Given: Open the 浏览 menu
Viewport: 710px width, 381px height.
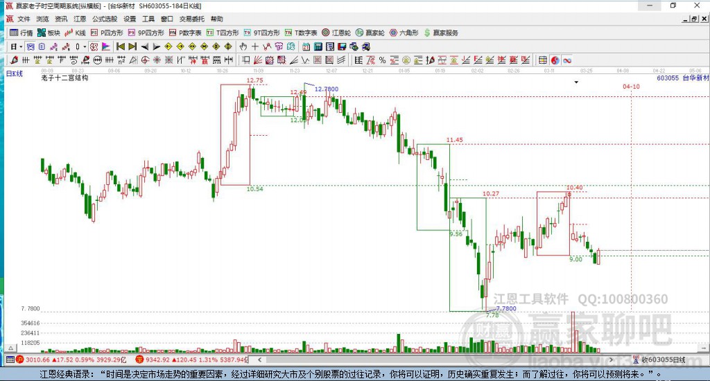Looking at the screenshot, I should (x=42, y=19).
